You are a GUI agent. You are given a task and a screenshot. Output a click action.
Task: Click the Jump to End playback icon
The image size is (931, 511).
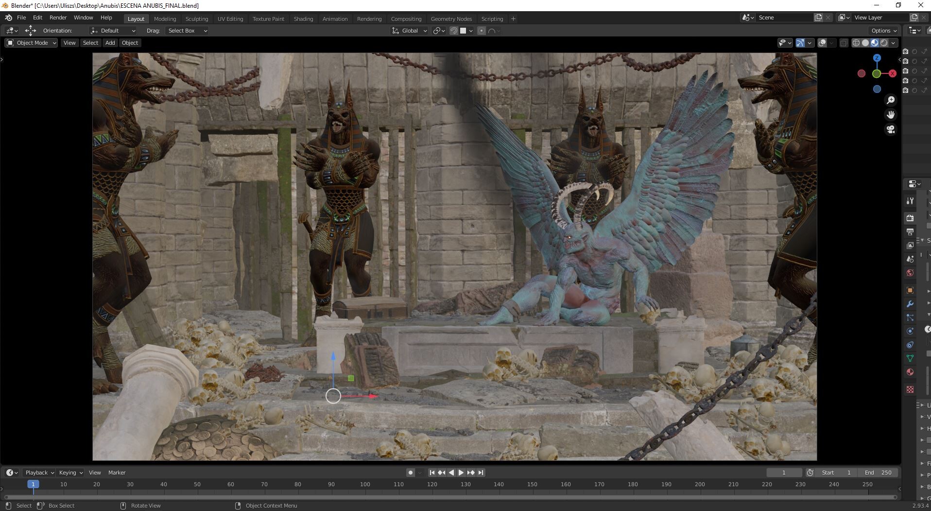(x=481, y=473)
